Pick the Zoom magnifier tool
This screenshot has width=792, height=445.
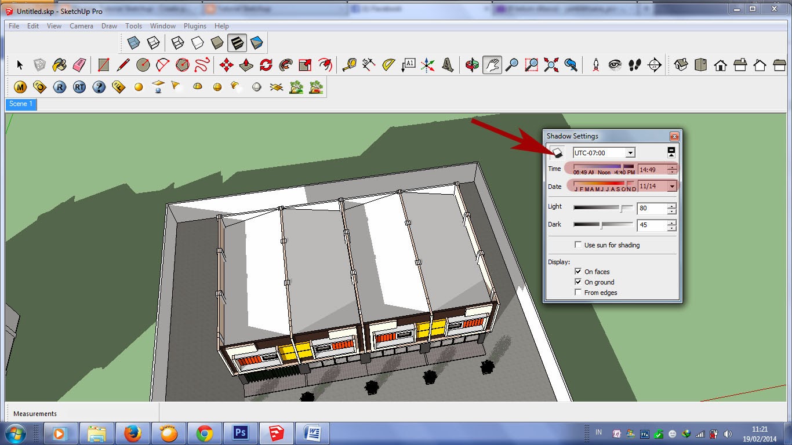[511, 65]
